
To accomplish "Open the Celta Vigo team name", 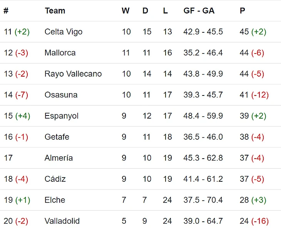I will (64, 32).
